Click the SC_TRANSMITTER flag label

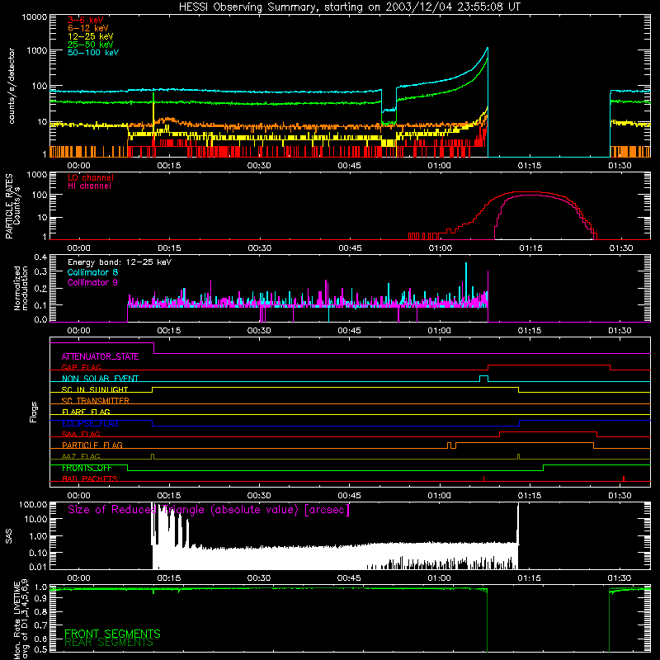tap(96, 401)
